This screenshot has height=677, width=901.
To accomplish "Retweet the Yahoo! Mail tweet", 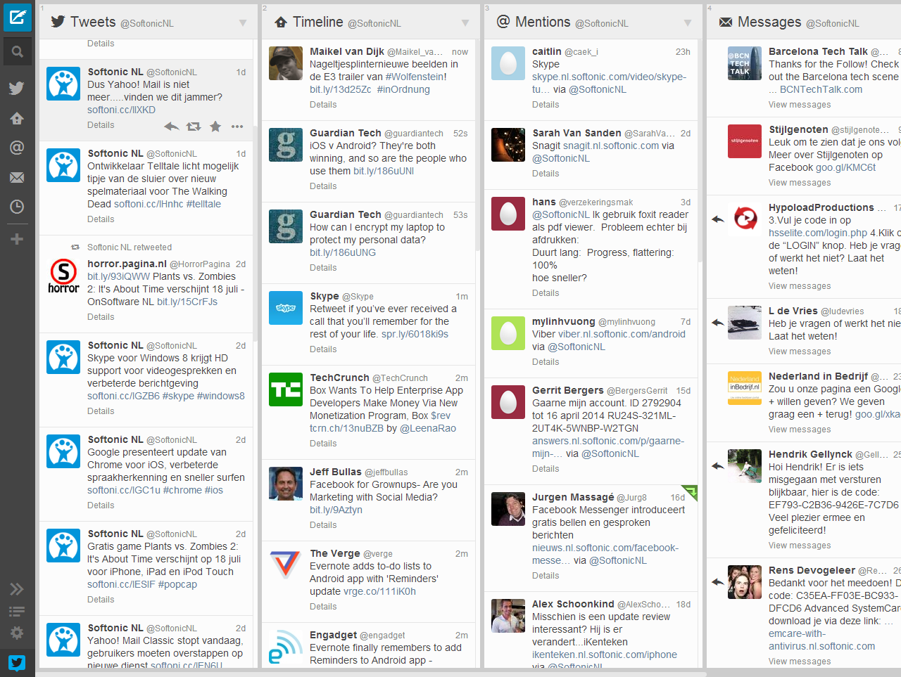I will tap(193, 127).
